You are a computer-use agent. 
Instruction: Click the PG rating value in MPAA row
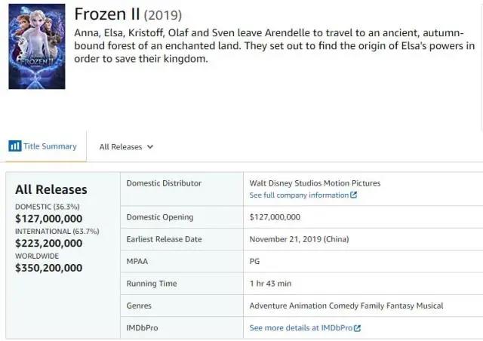coord(254,261)
